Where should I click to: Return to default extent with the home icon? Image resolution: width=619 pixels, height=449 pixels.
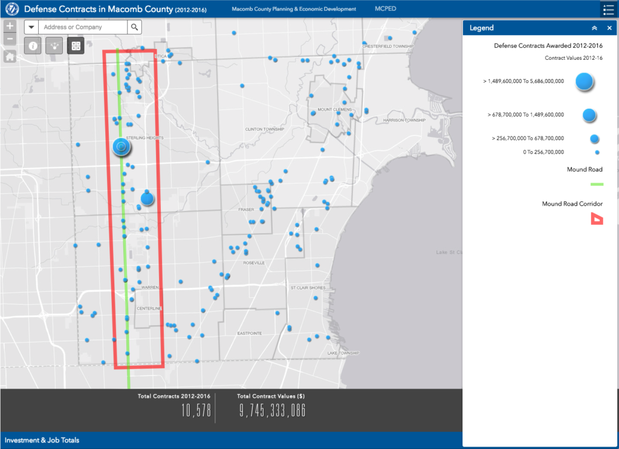tap(9, 55)
